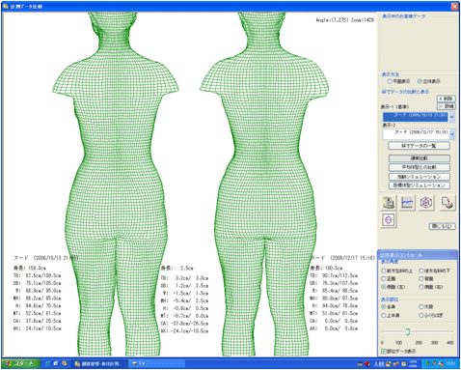Switch to the 顧客管理 taskbar window item
Screen dimensions: 461x370
click(99, 364)
